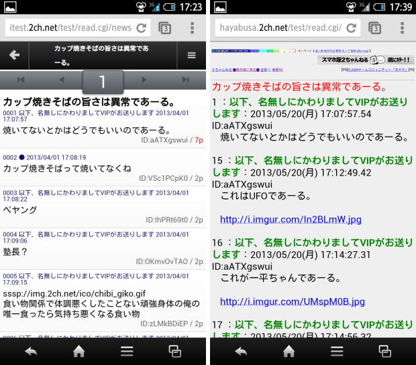Tap the 7p post count for ID:aATXgswui
This screenshot has height=365, width=416.
pyautogui.click(x=199, y=140)
